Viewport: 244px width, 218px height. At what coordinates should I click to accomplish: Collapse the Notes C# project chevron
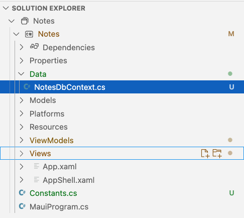click(x=16, y=34)
